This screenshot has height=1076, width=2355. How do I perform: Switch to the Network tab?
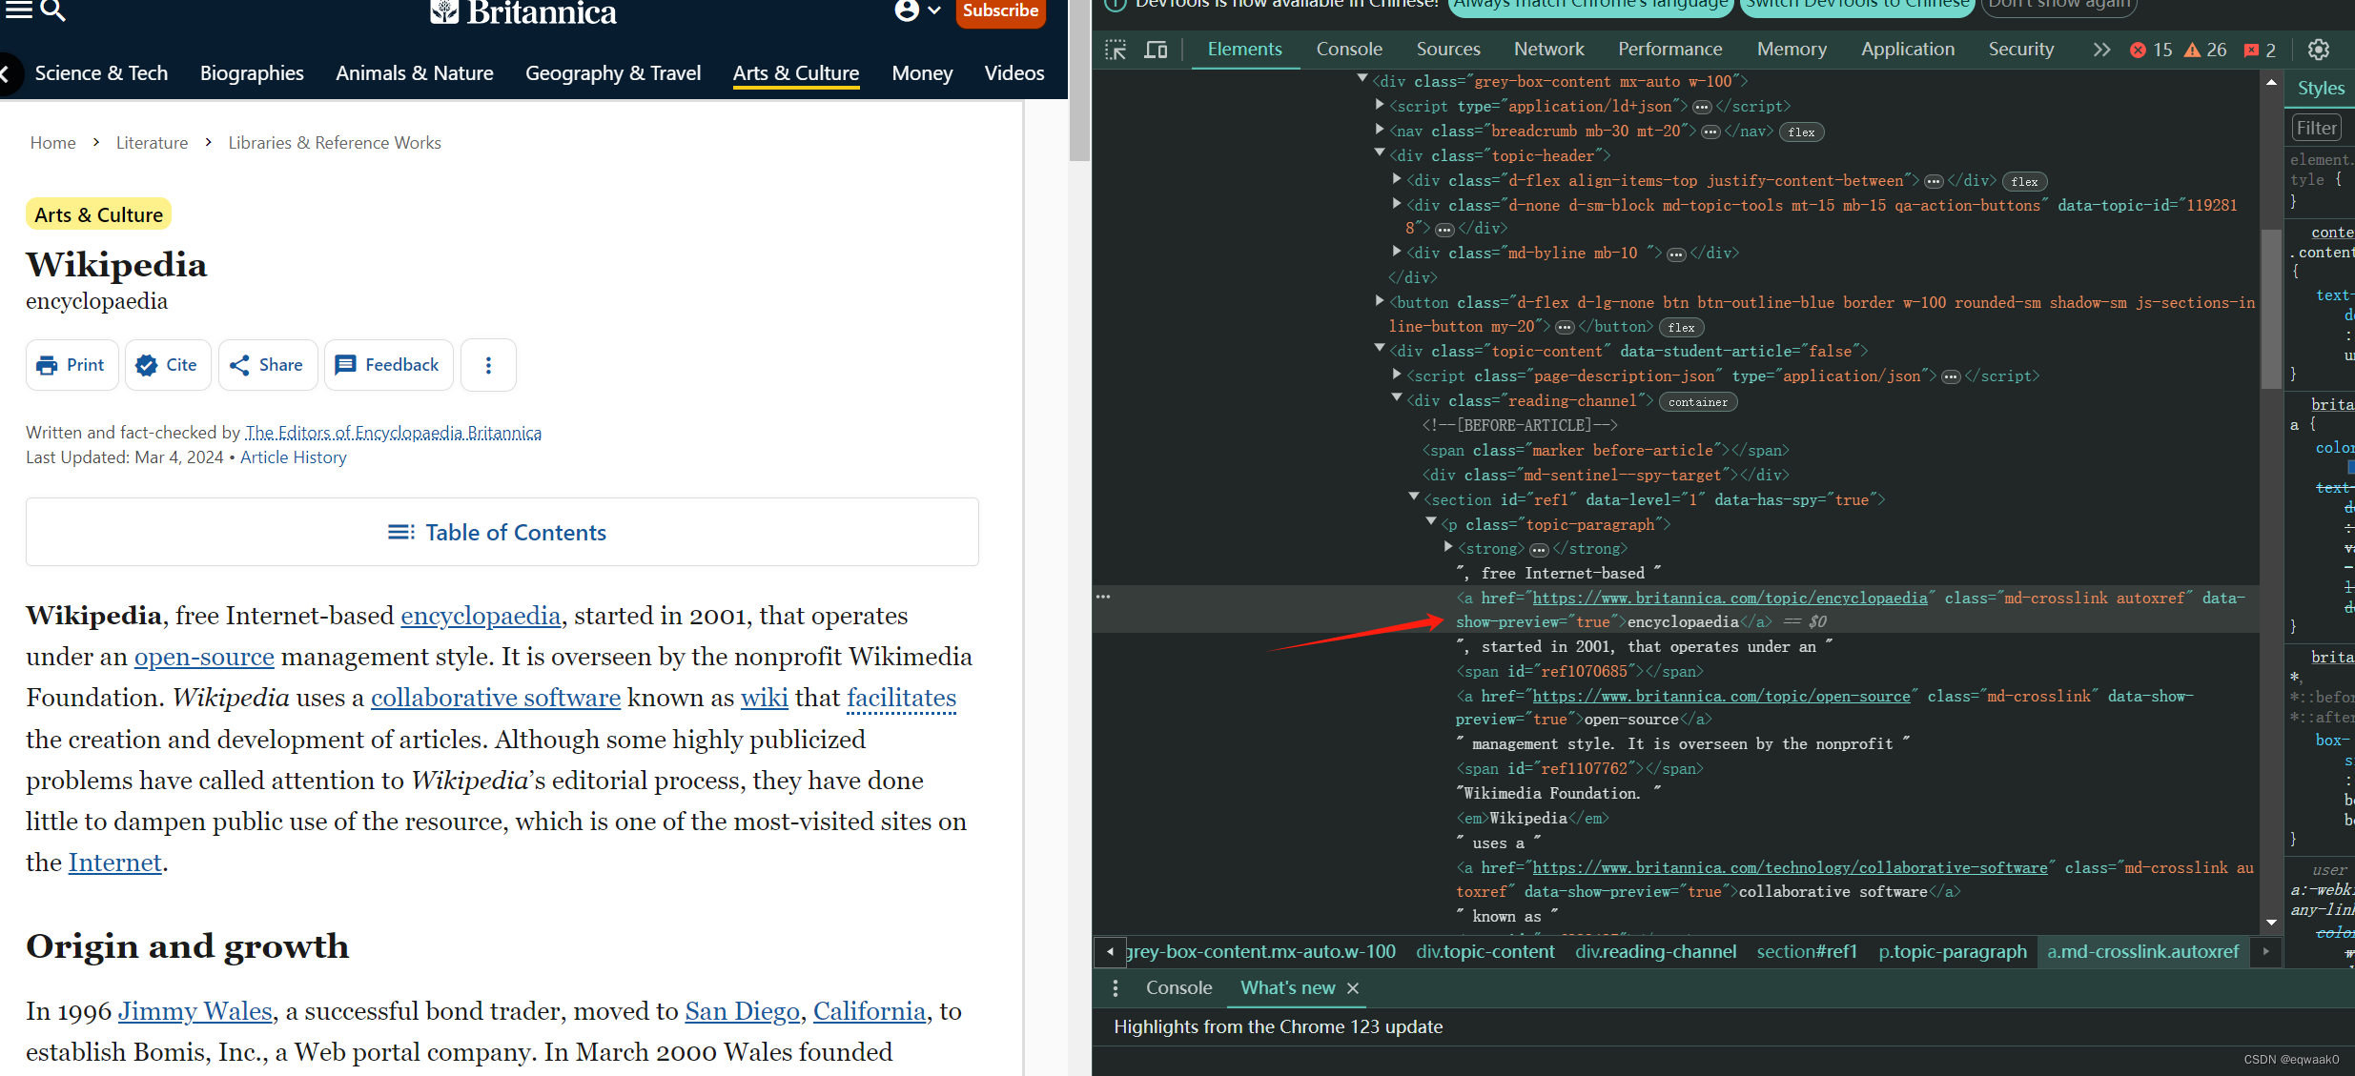(1548, 50)
